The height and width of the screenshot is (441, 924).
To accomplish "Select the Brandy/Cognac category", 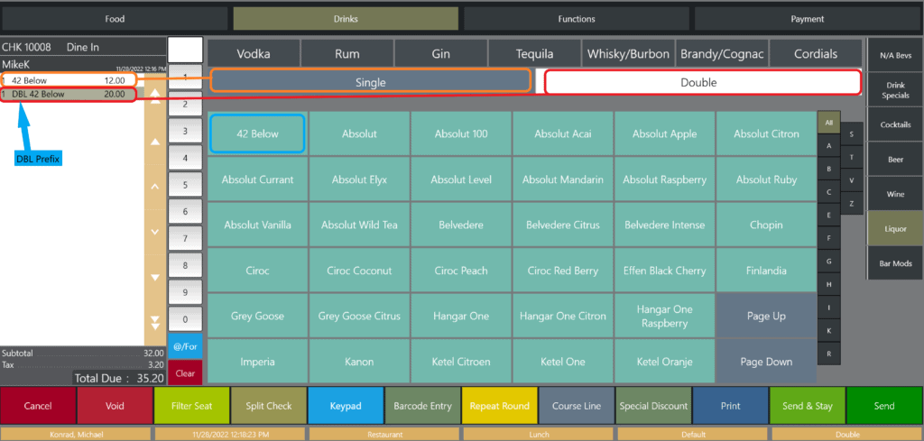I will 722,53.
